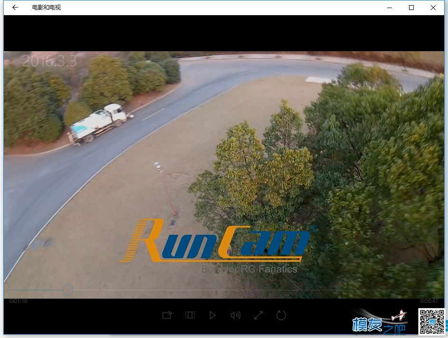
Task: Click the 电影和电视 window title
Action: click(x=46, y=8)
